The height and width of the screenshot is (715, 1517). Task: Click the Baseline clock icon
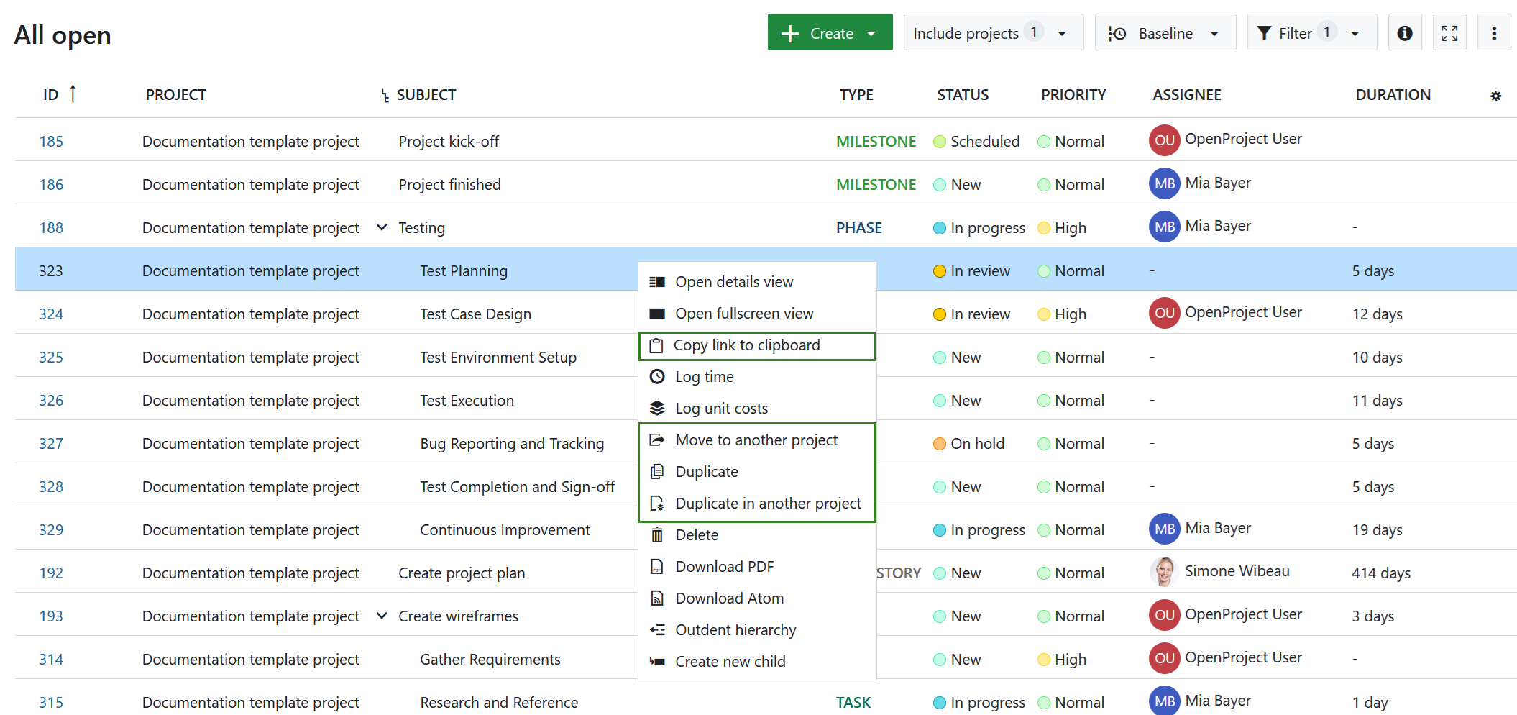(x=1117, y=32)
